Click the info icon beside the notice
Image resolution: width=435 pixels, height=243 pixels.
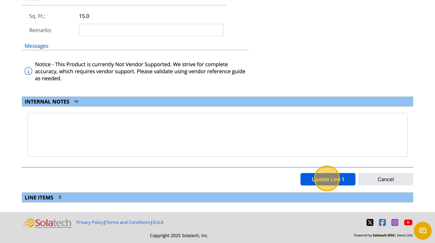click(x=28, y=71)
